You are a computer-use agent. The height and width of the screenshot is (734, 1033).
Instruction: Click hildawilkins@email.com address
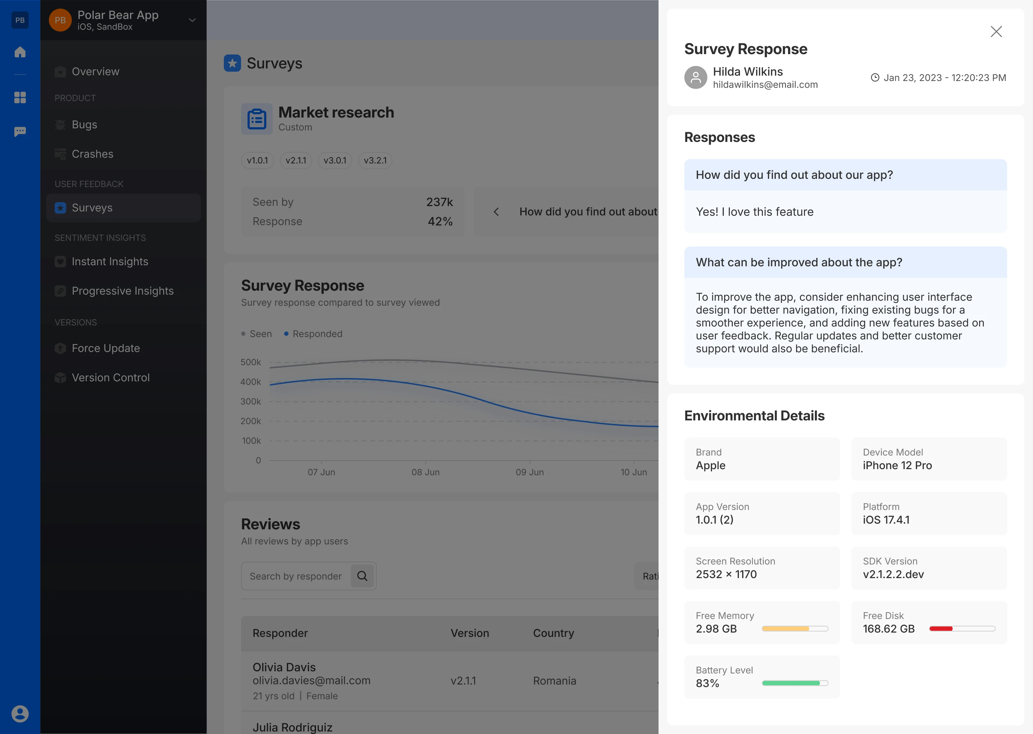(x=765, y=85)
